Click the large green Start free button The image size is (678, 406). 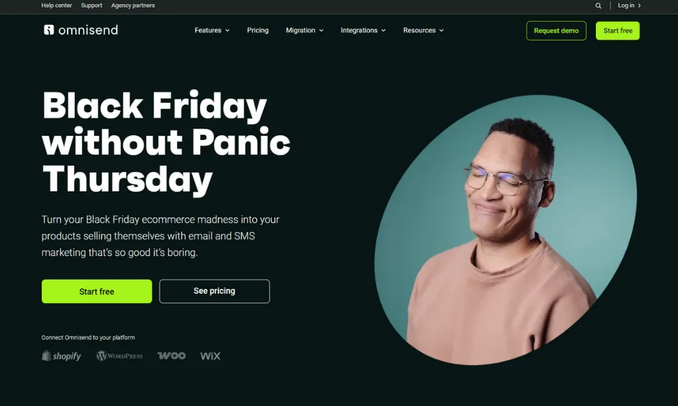(97, 291)
